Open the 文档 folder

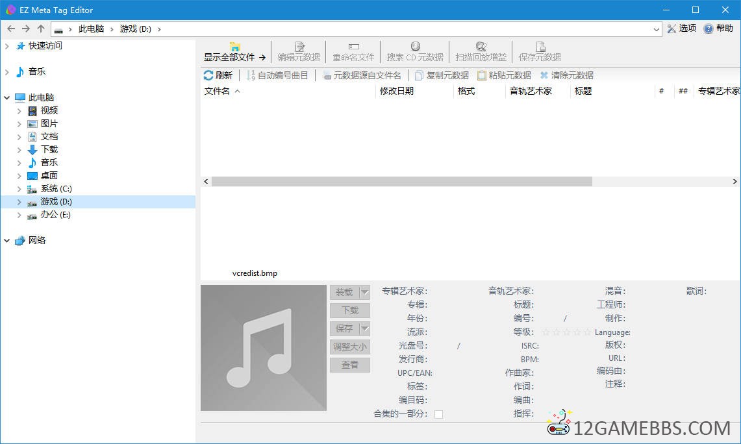(x=49, y=136)
